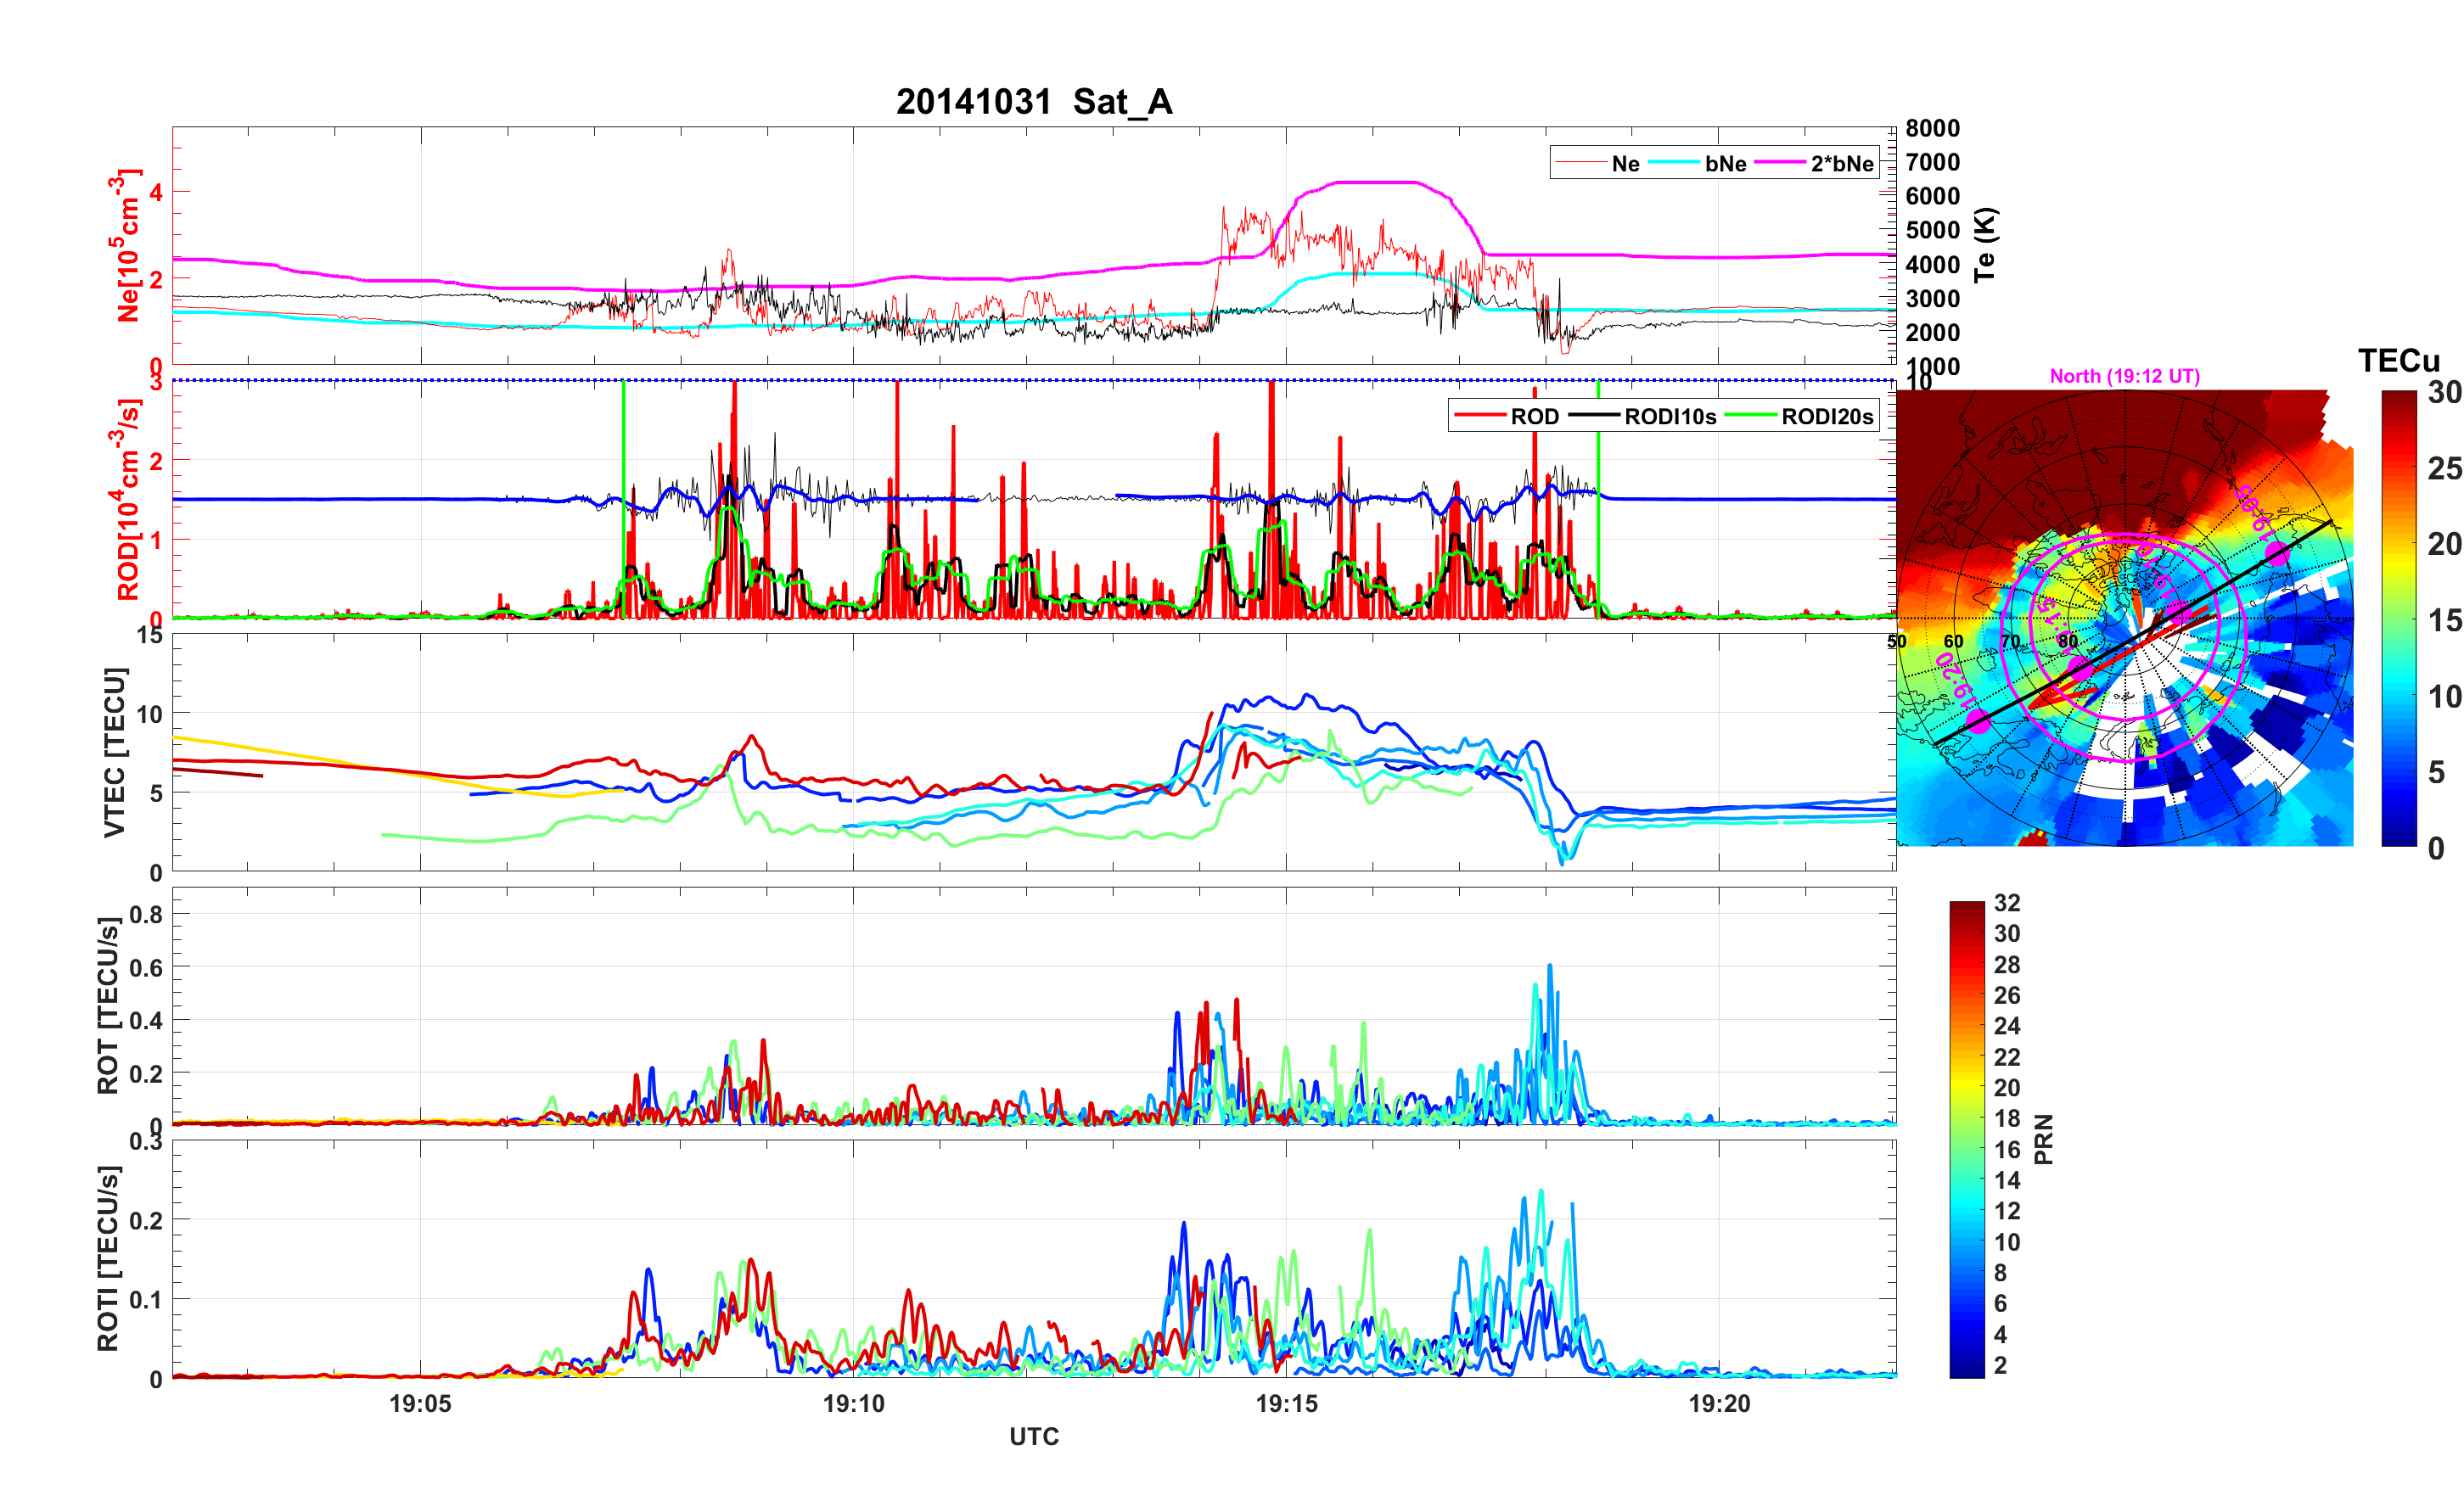Click the polar TEC map image
Viewport: 2464px width, 1490px height.
[x=2124, y=618]
